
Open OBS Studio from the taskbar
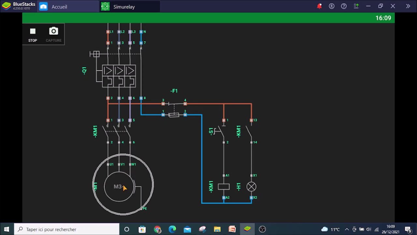pos(262,229)
